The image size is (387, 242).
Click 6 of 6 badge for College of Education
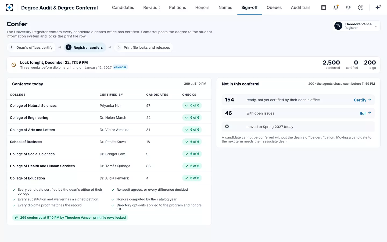click(192, 178)
